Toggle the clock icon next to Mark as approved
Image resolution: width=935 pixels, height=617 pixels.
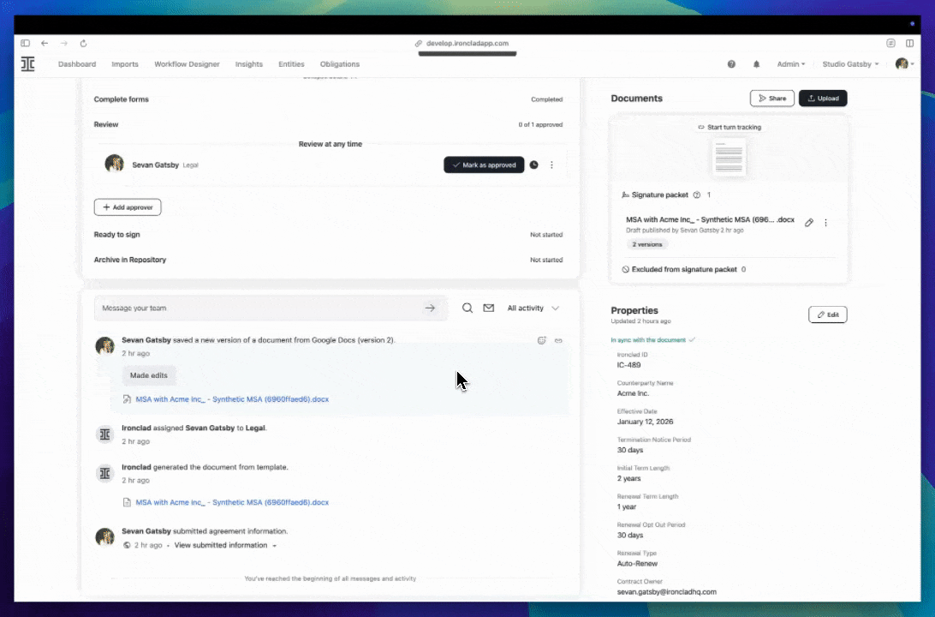(533, 165)
